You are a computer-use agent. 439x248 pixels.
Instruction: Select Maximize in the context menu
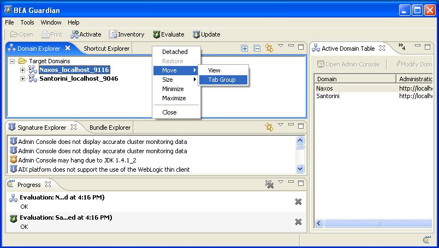pos(176,98)
